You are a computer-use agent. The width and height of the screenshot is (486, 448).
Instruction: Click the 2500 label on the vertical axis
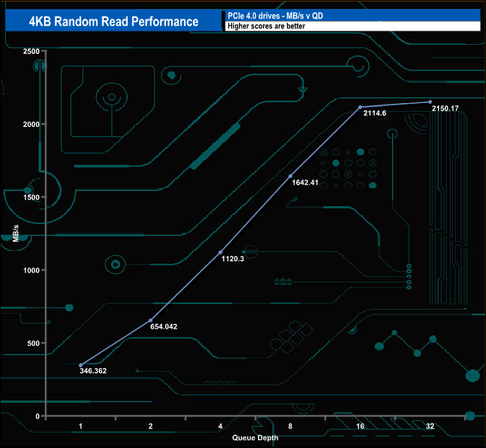pyautogui.click(x=31, y=51)
